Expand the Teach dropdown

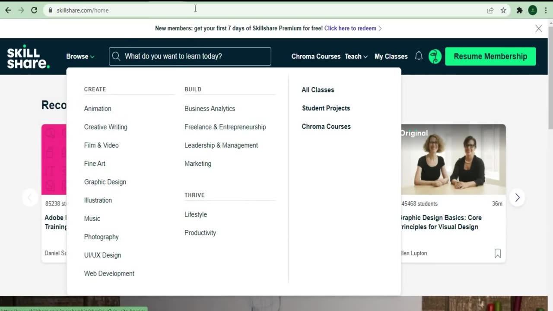[x=356, y=56]
